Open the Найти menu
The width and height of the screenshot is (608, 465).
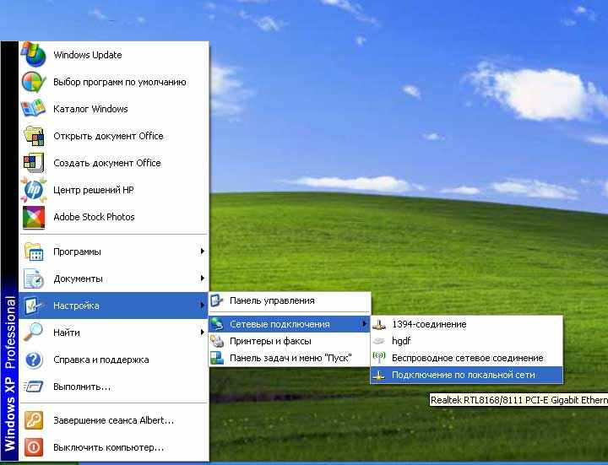click(x=114, y=333)
